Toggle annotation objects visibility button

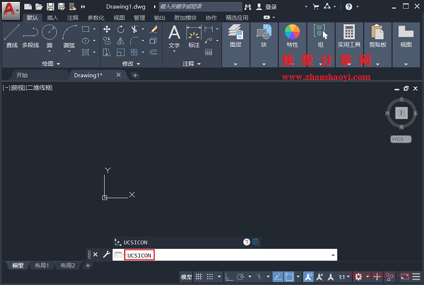(x=308, y=277)
